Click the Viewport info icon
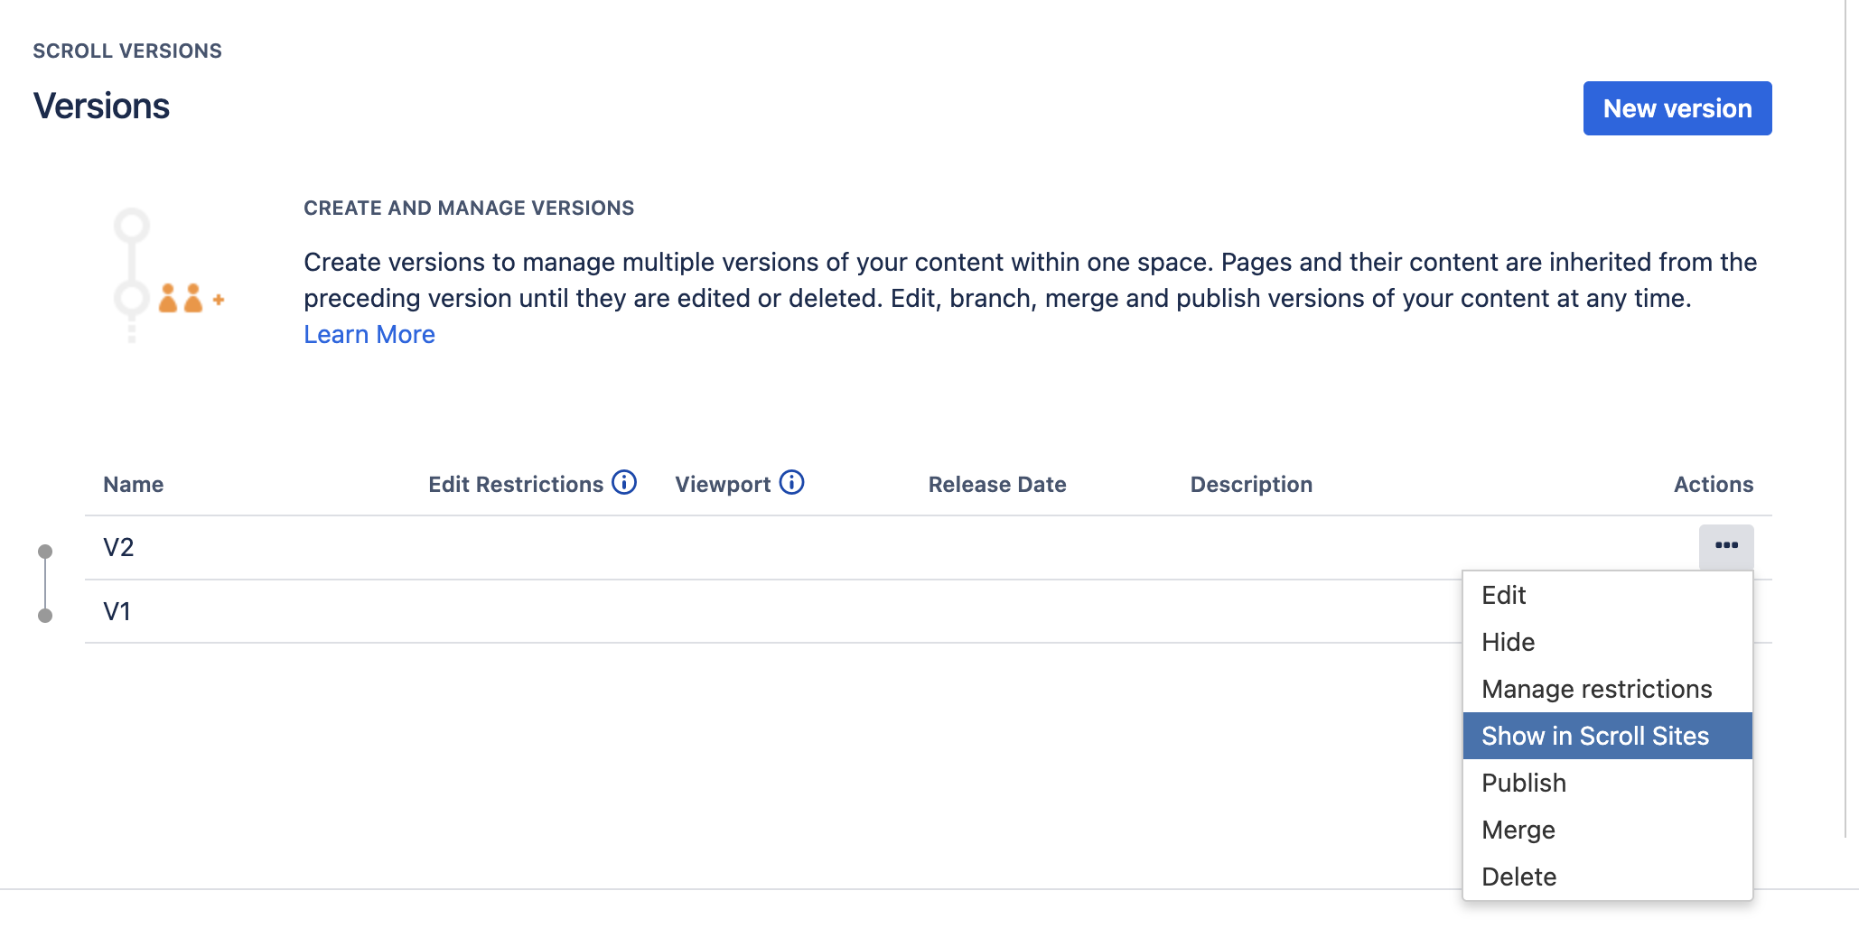 (x=791, y=483)
